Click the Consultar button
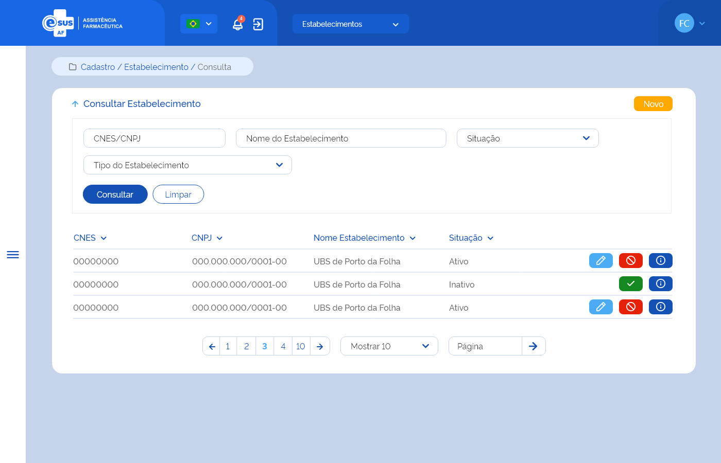The image size is (721, 463). point(115,194)
